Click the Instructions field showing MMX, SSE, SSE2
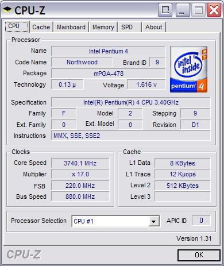 click(x=131, y=136)
